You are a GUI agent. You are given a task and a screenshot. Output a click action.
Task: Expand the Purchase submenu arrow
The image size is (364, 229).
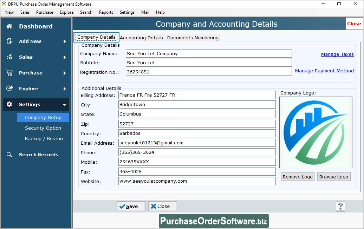click(x=65, y=73)
